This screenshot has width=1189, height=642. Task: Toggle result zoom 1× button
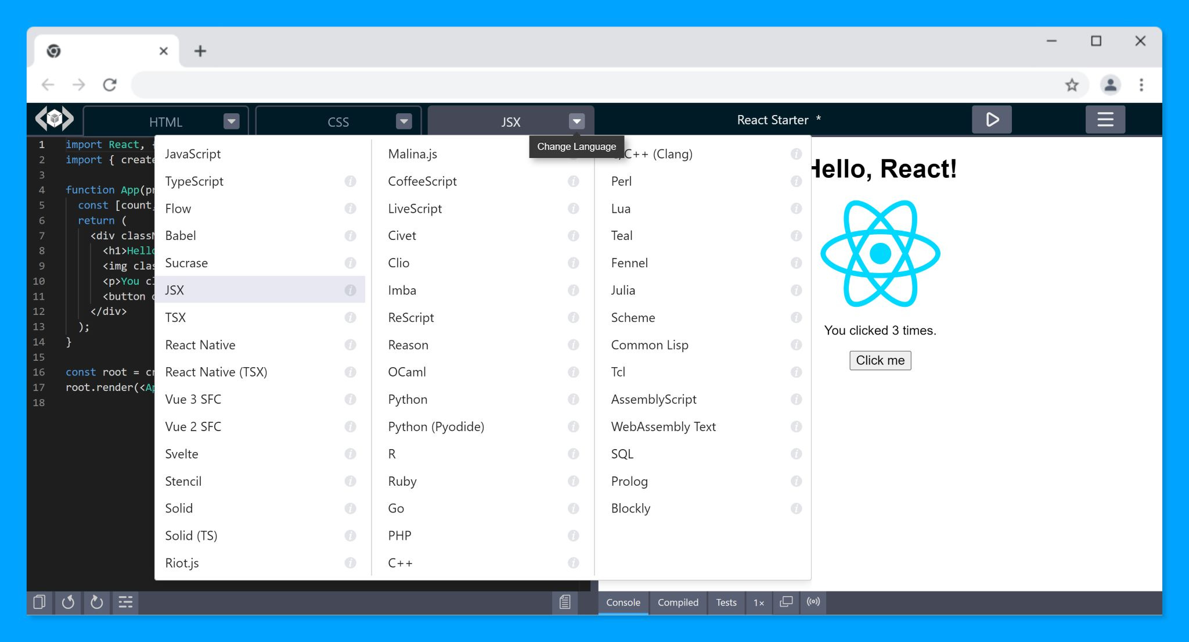(758, 602)
